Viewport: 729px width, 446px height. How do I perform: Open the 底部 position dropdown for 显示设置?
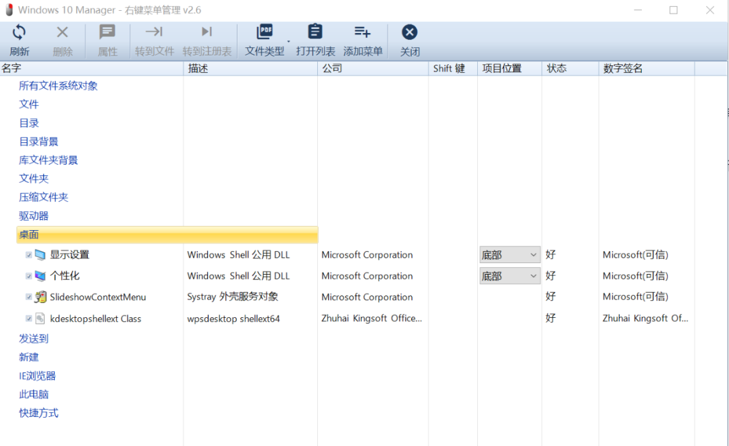point(510,255)
